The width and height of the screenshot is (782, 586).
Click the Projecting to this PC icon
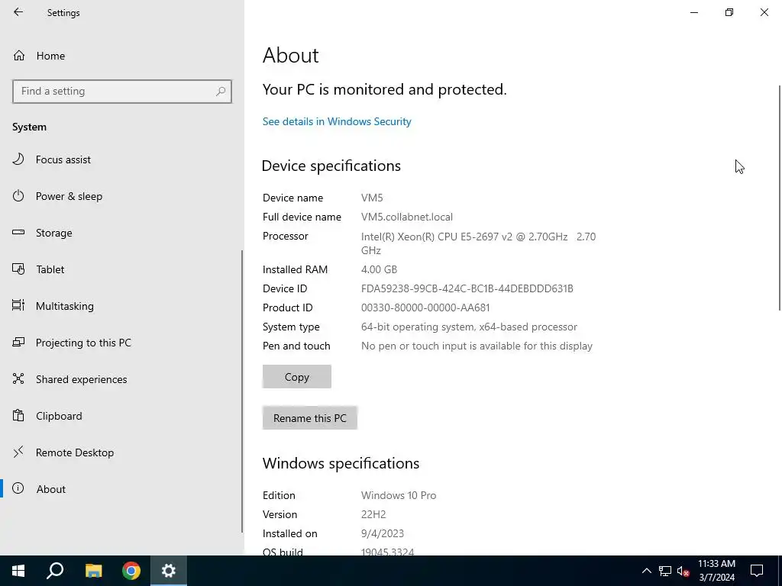18,343
